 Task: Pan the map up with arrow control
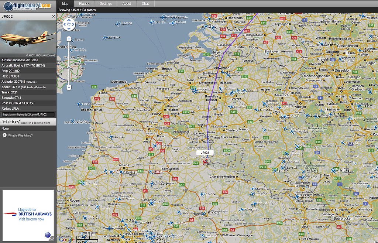point(69,21)
